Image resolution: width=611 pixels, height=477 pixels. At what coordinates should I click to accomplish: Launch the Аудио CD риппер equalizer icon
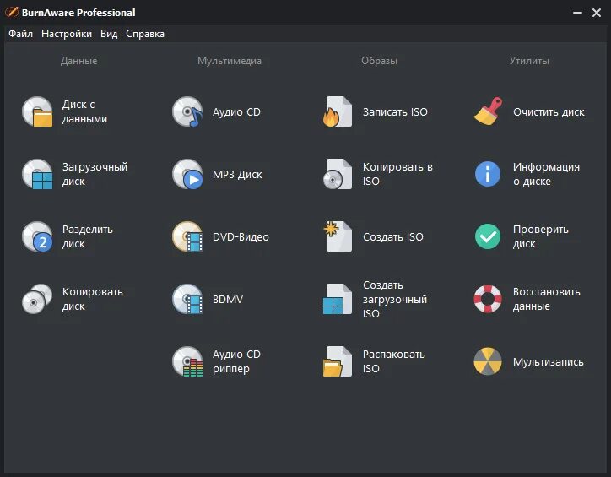pos(187,361)
